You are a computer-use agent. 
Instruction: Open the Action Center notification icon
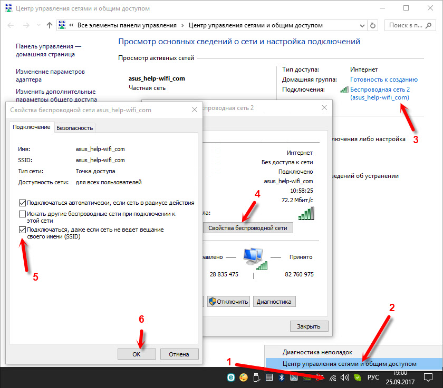[428, 377]
